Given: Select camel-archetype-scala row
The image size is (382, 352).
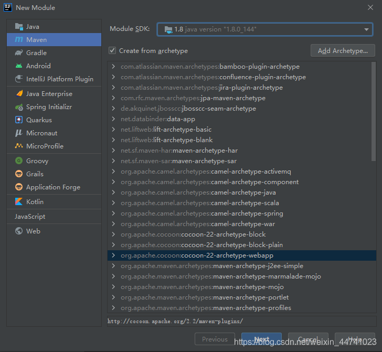Looking at the screenshot, I should 242,202.
